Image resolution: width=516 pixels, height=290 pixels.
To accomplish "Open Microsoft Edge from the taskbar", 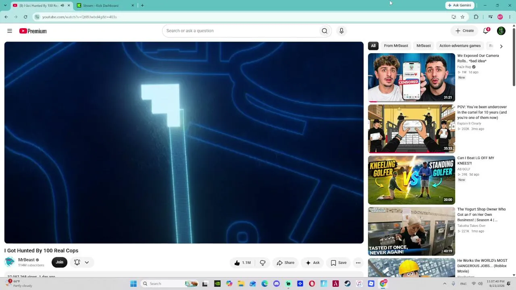I will [264, 284].
